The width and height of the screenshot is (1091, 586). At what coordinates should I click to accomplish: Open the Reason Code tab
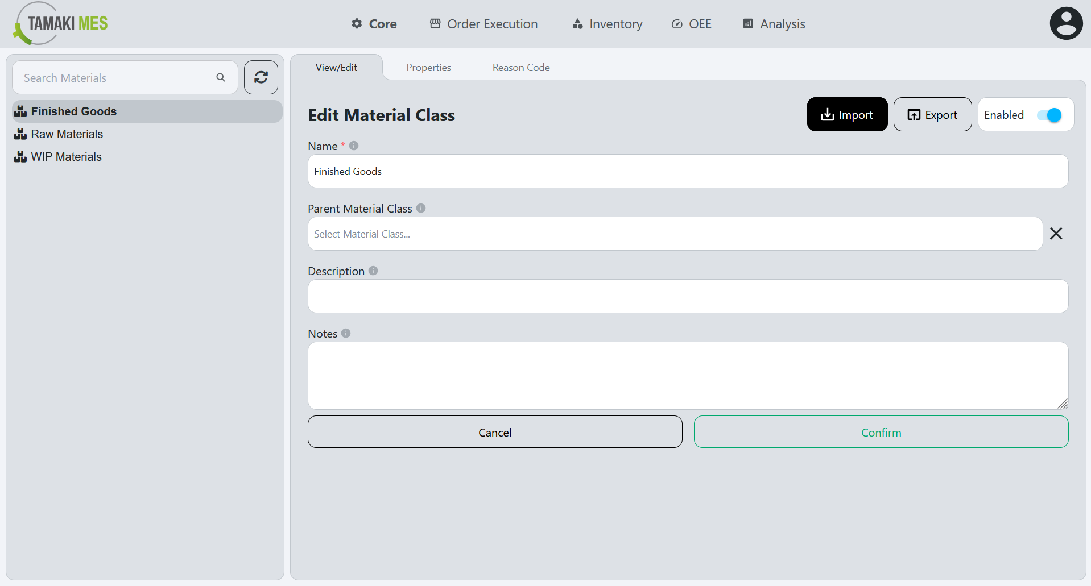click(x=520, y=67)
